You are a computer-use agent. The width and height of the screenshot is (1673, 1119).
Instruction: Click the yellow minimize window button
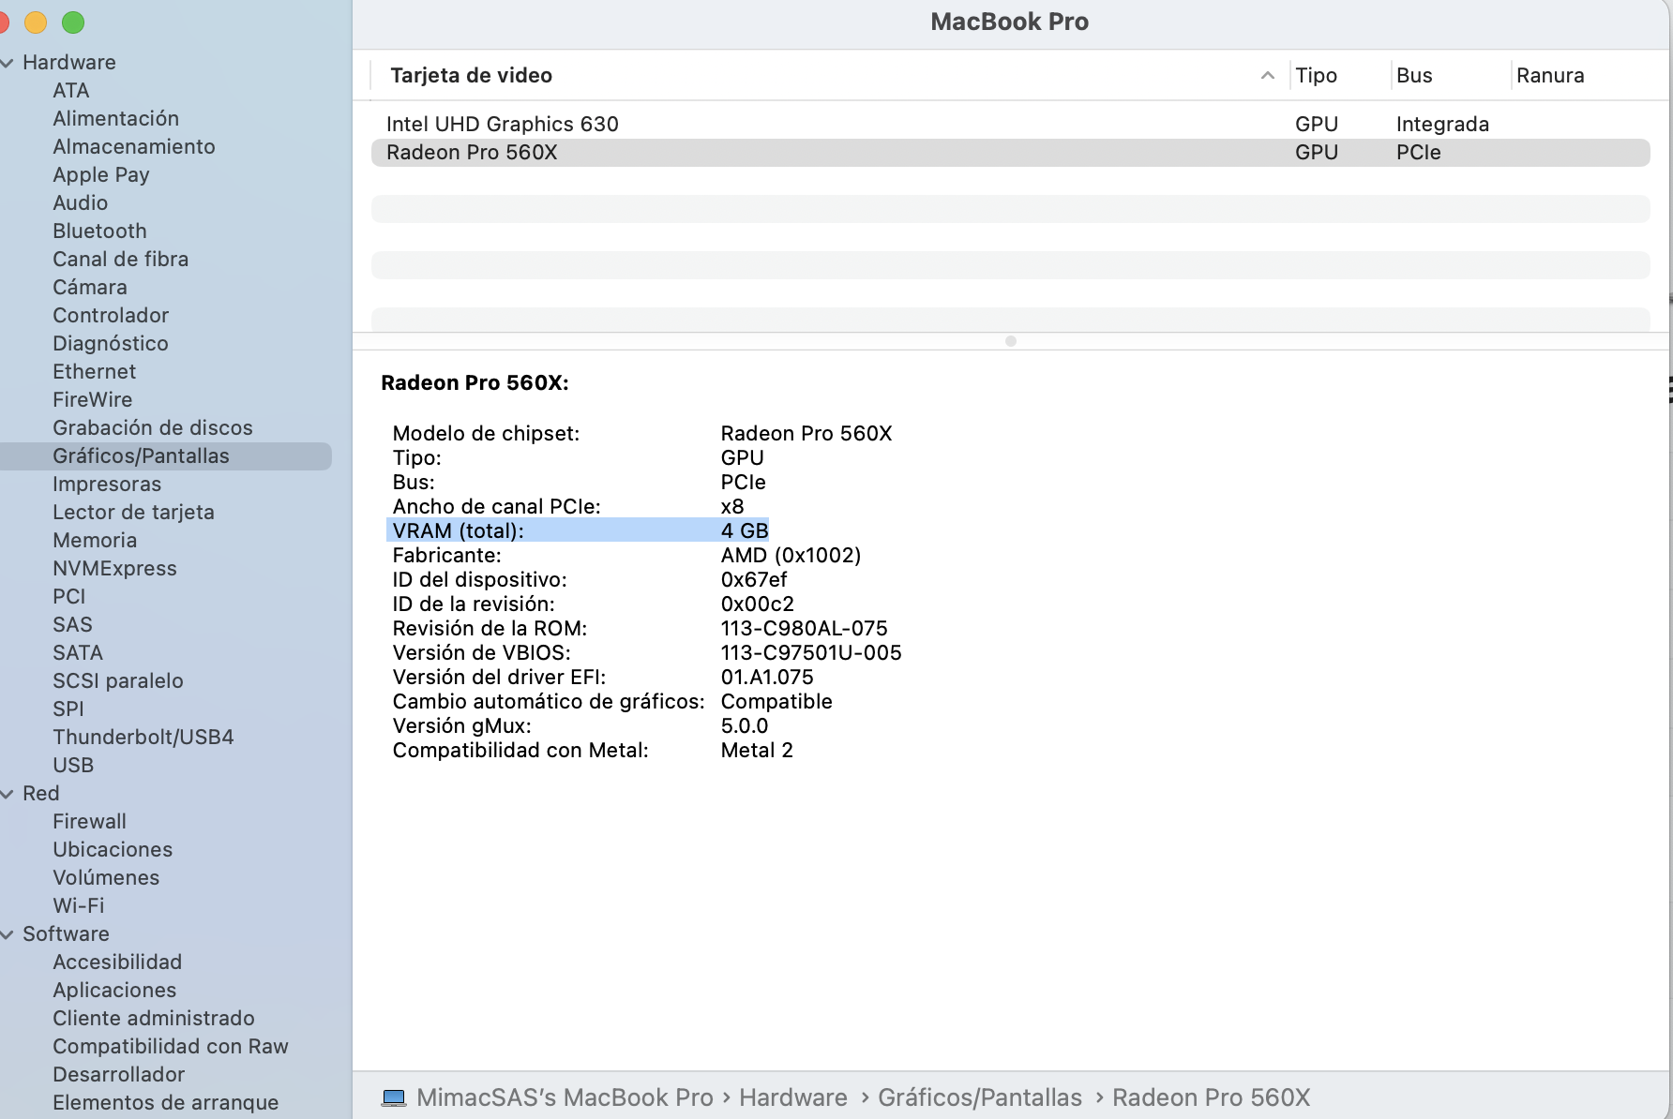tap(36, 22)
